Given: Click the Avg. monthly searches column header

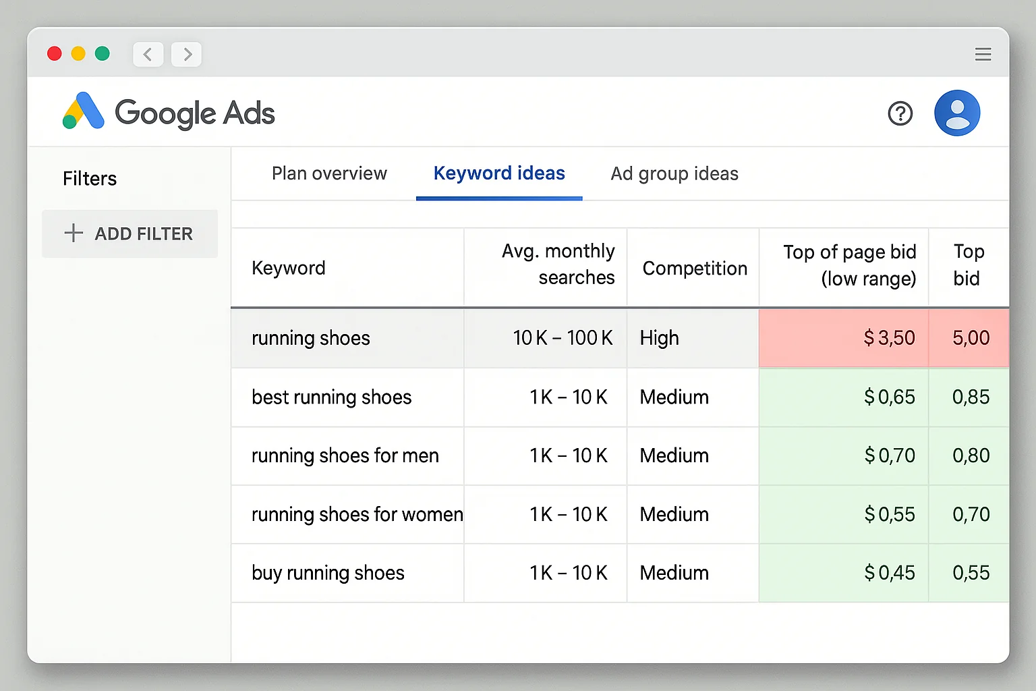Looking at the screenshot, I should click(558, 265).
